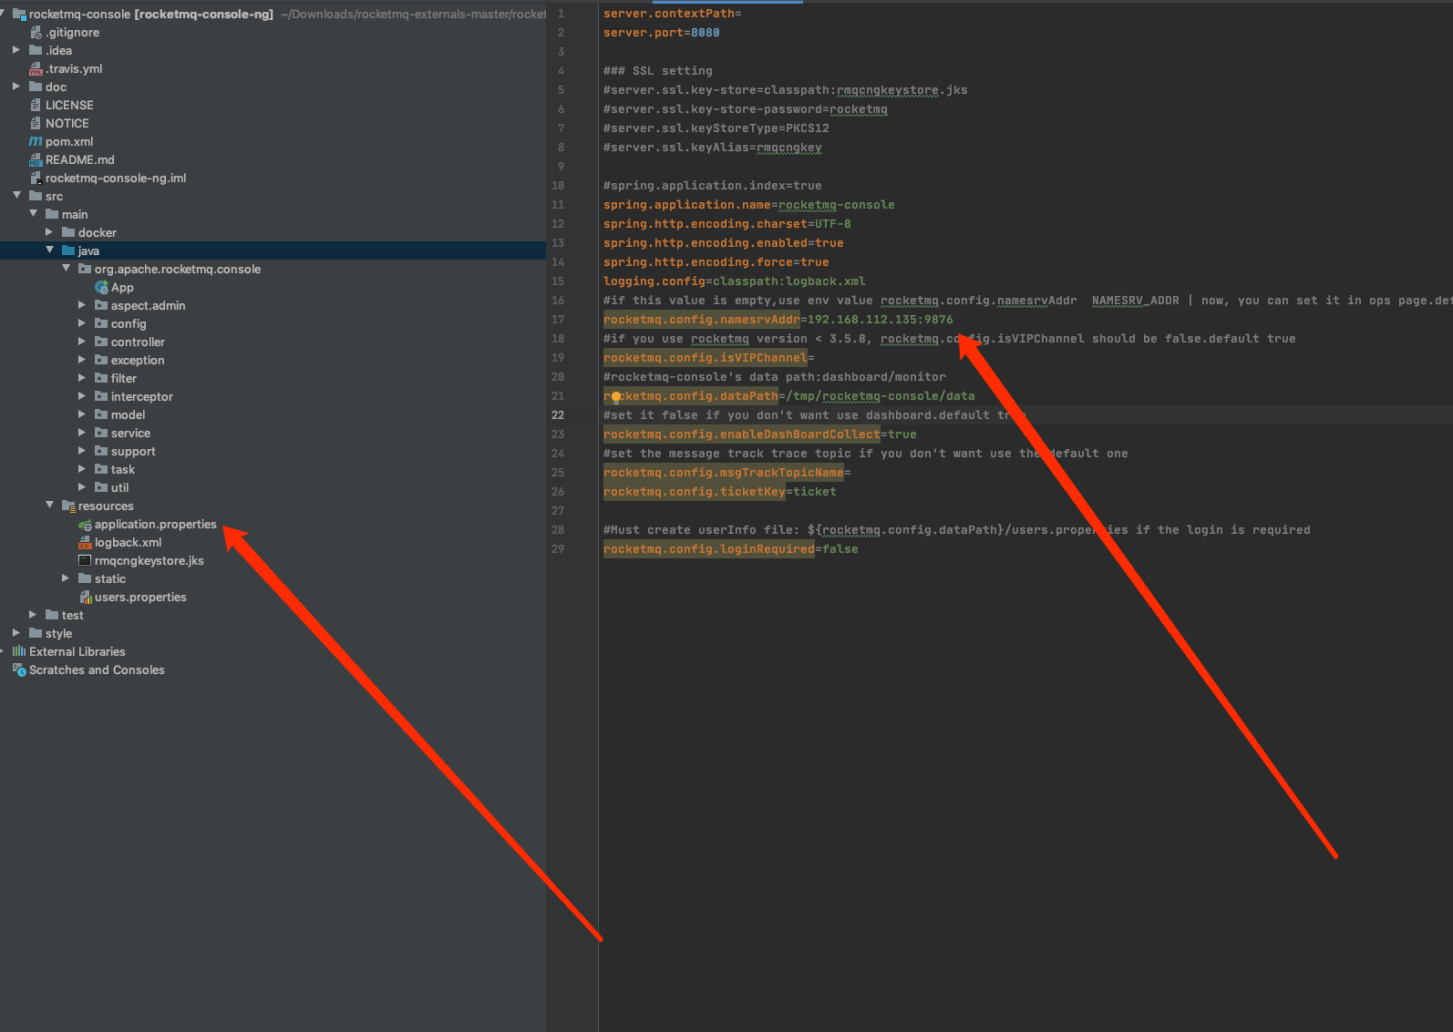
Task: Click the application.properties file icon
Action: click(x=85, y=525)
